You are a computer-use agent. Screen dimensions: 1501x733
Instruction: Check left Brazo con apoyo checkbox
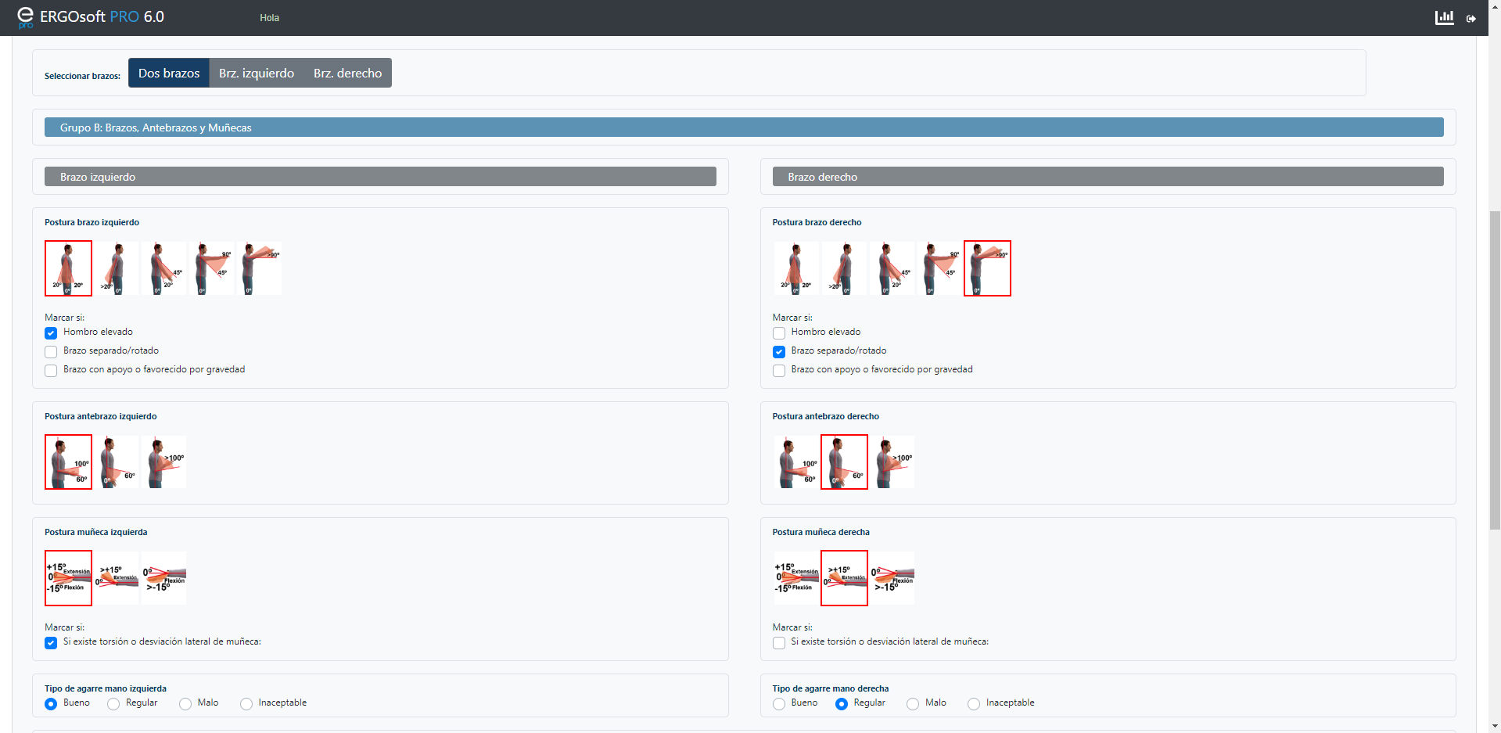pos(51,370)
